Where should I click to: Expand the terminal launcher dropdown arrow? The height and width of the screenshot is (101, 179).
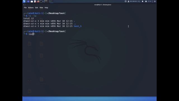(43, 1)
